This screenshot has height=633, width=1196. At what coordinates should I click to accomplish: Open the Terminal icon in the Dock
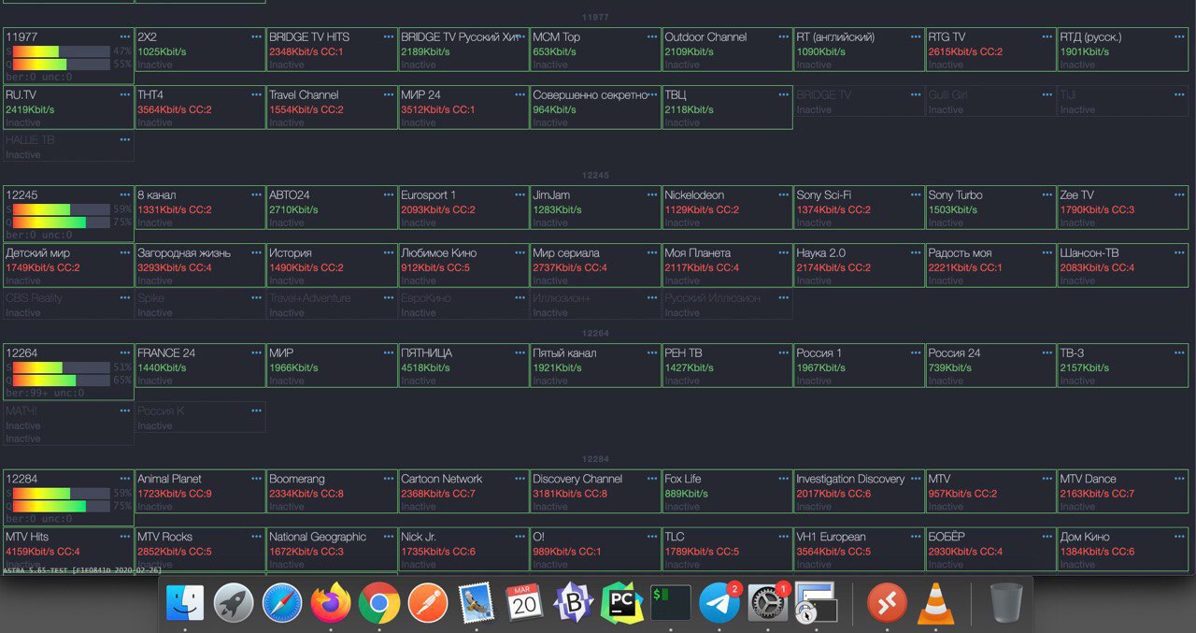(x=670, y=603)
